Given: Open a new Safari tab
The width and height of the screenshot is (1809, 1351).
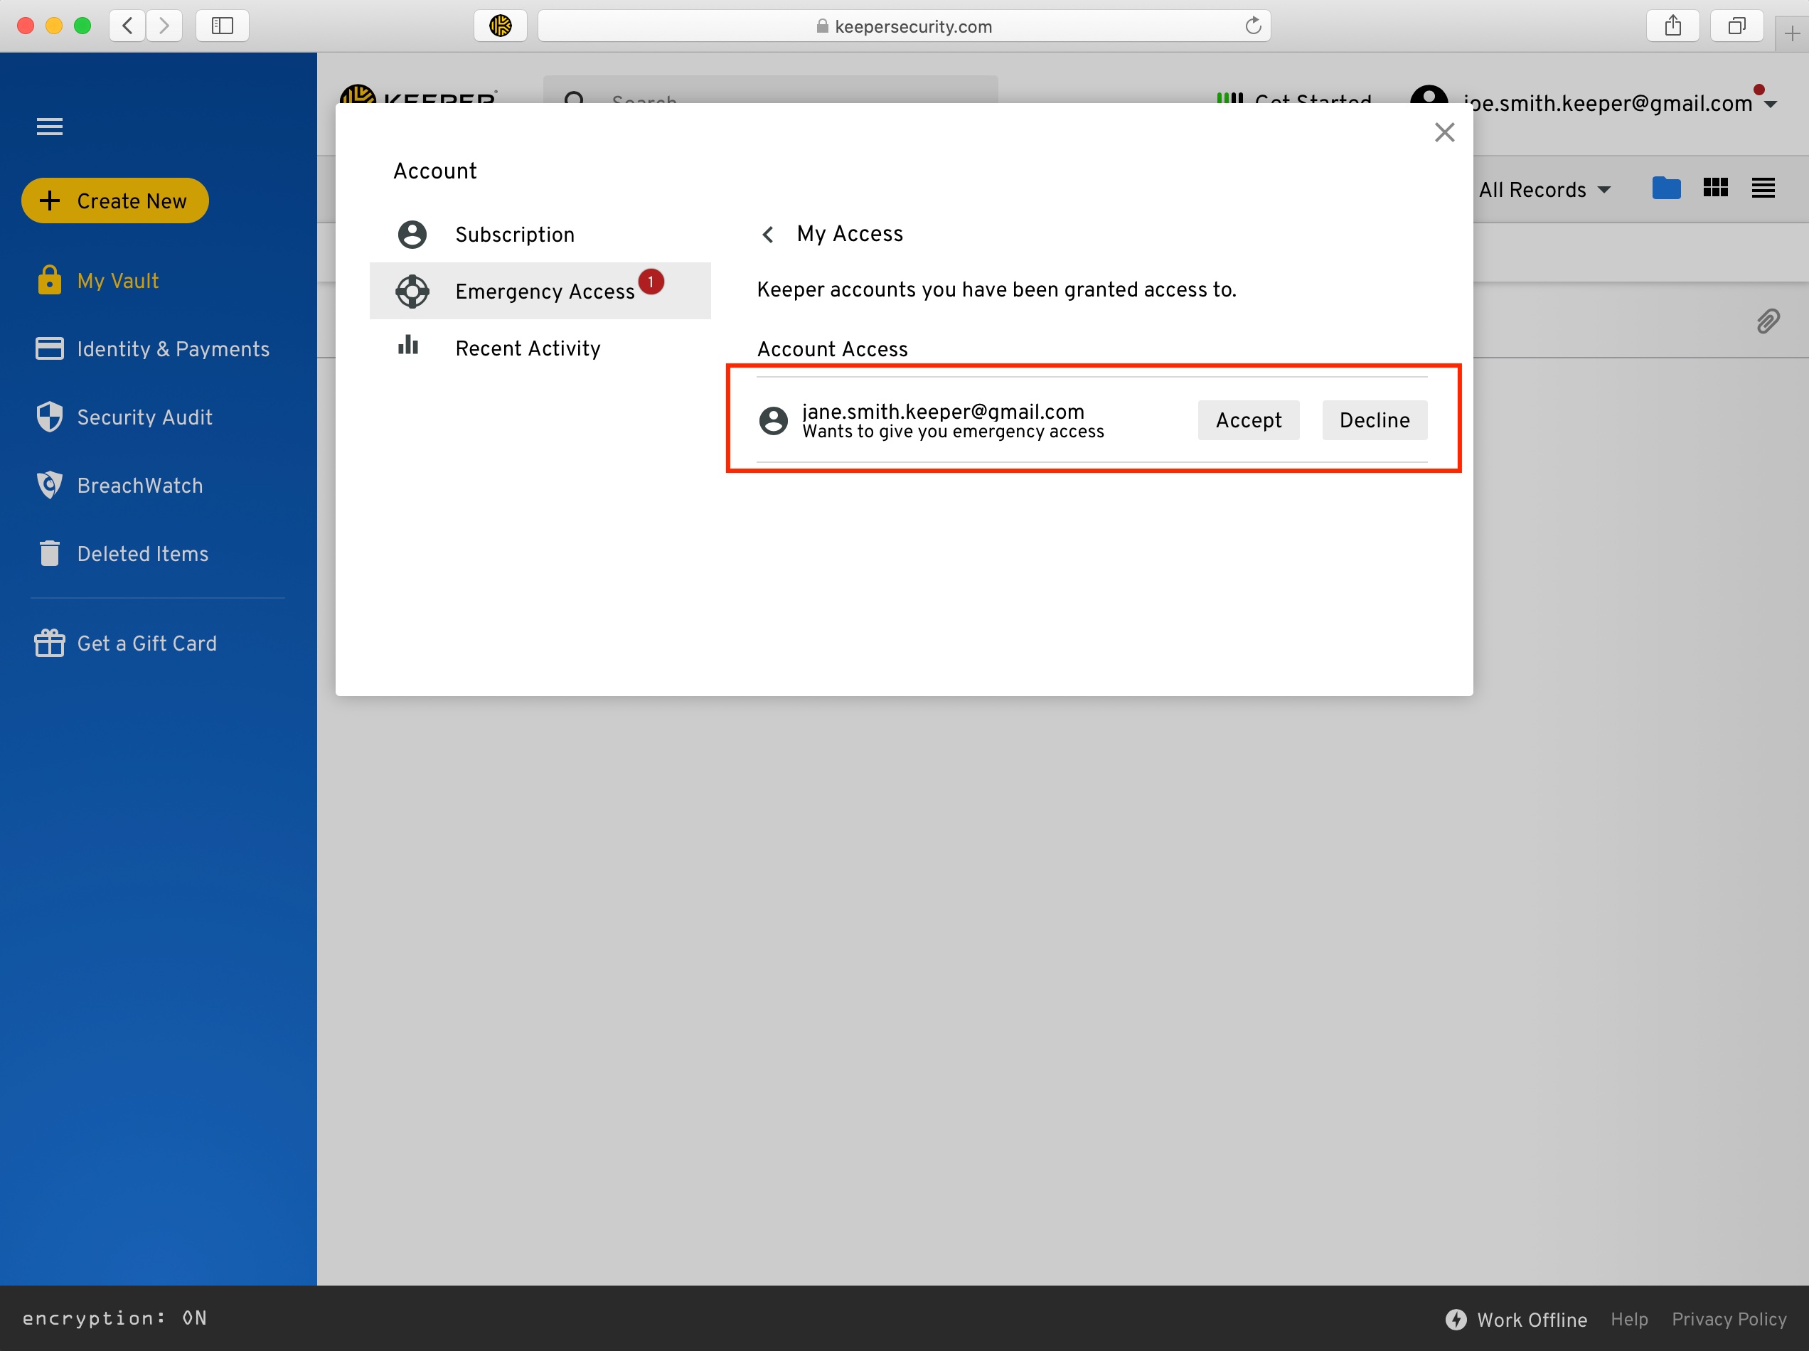Looking at the screenshot, I should (x=1792, y=33).
